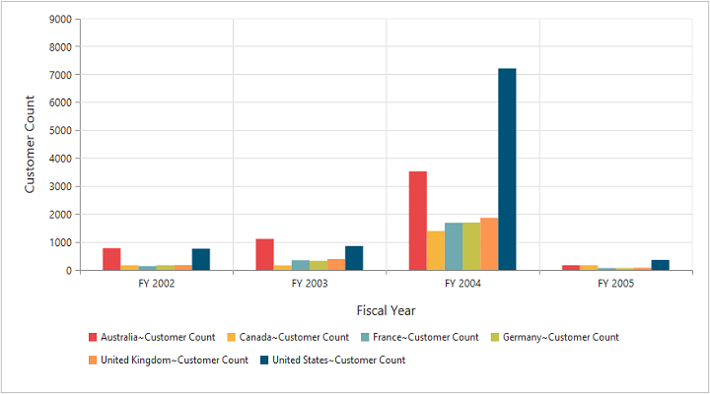Hide the United Kingdom~Customer Count series label
Image resolution: width=710 pixels, height=394 pixels.
[x=175, y=361]
